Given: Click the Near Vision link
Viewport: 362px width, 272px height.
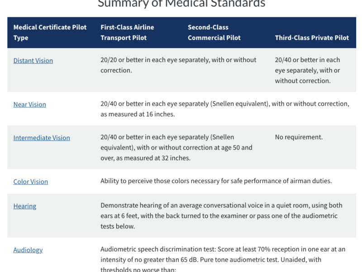Looking at the screenshot, I should tap(30, 104).
